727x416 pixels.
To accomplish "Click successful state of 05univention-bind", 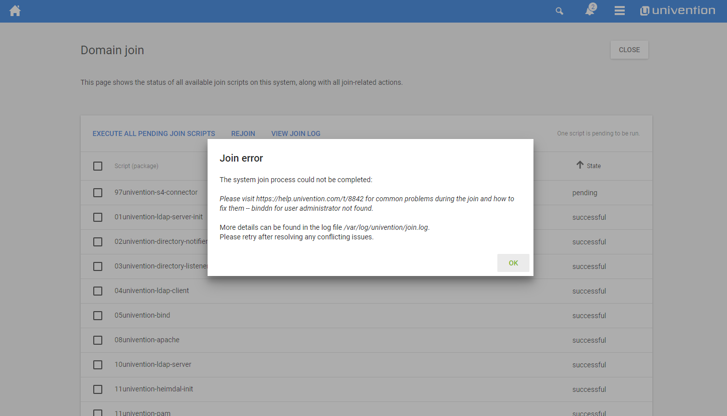I will [x=589, y=316].
